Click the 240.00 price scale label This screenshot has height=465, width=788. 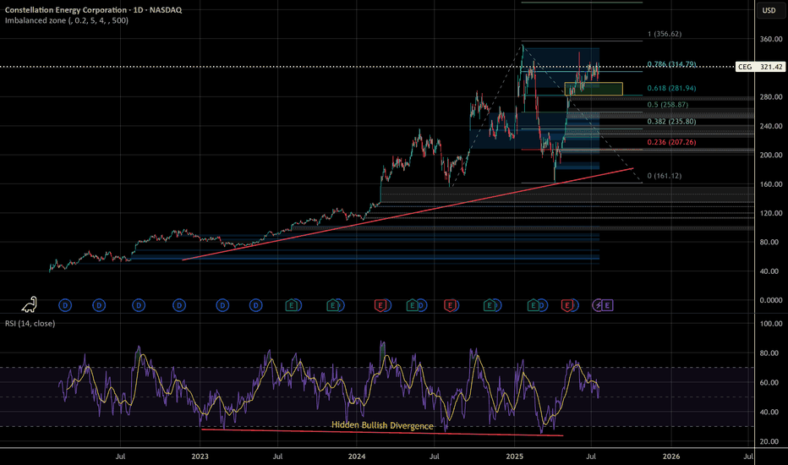[x=771, y=126]
